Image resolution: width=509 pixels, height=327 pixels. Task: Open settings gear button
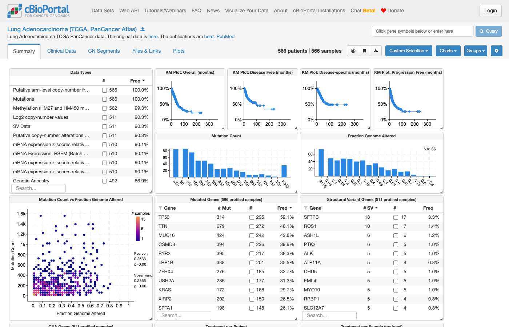coord(497,51)
